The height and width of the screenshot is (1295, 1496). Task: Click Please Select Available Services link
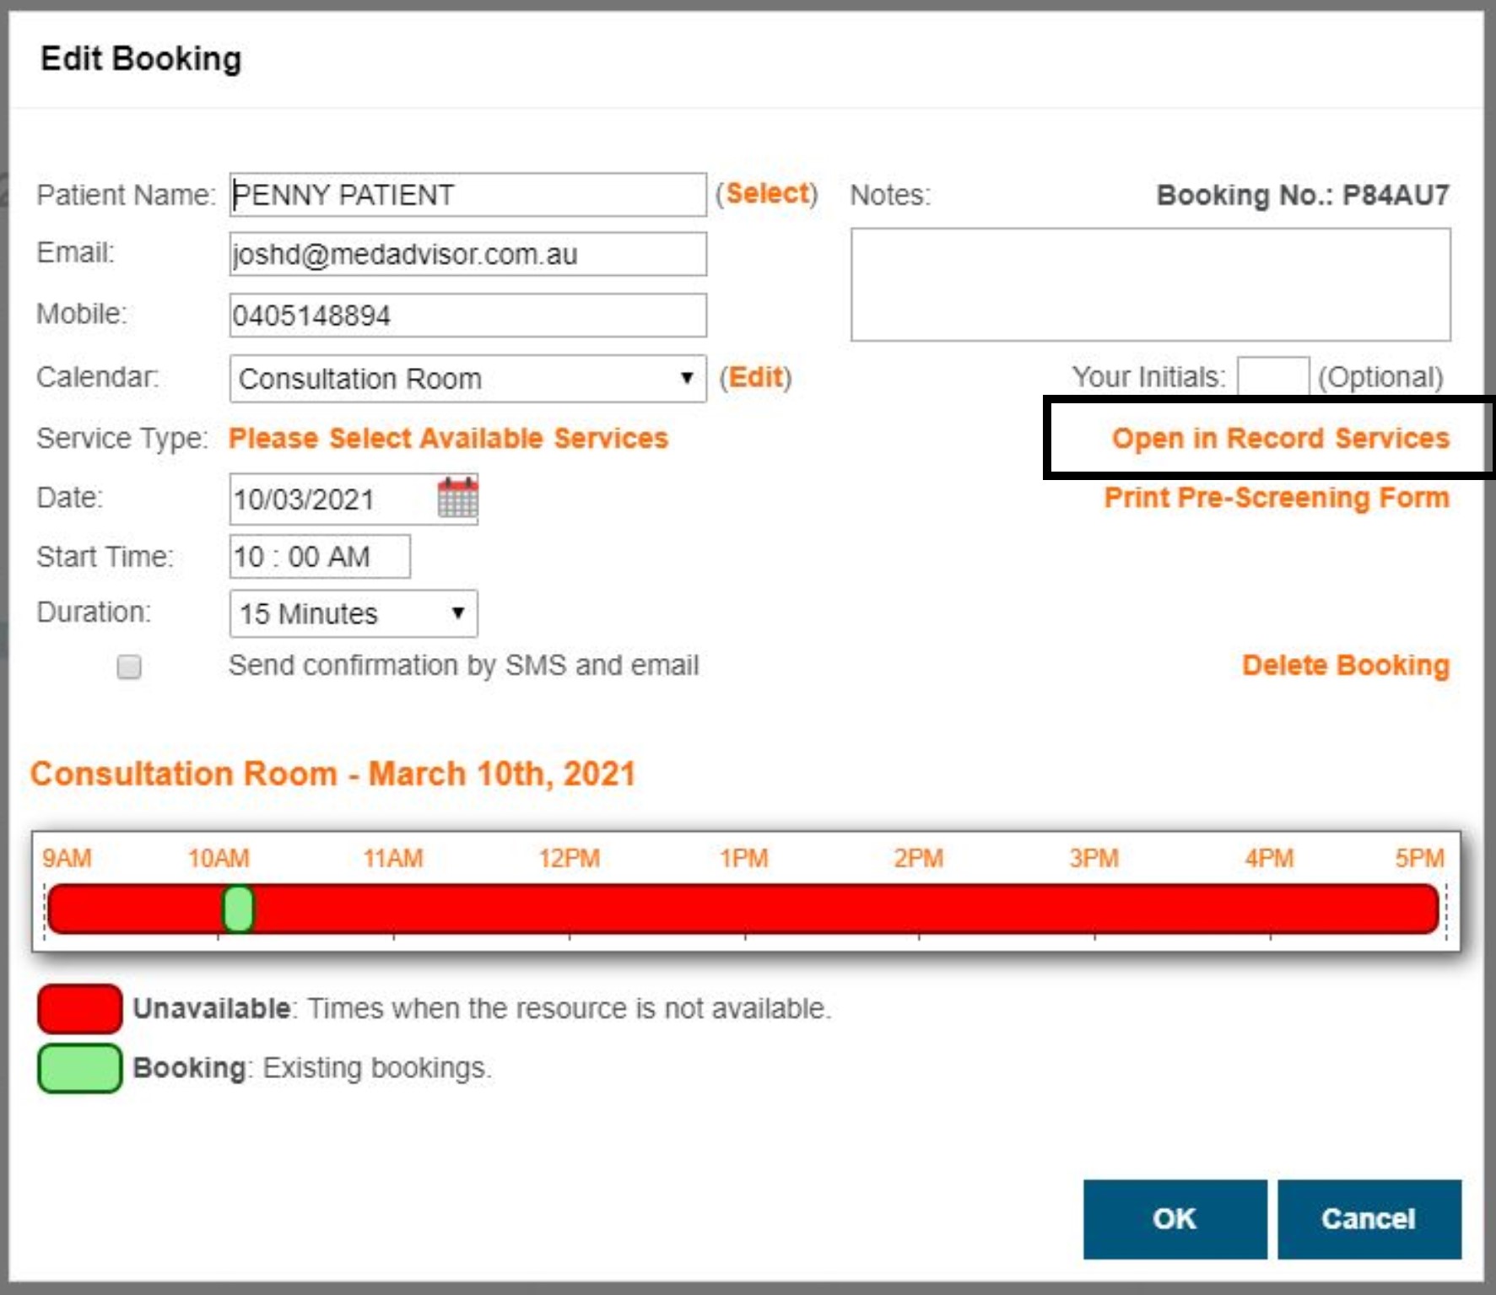448,438
